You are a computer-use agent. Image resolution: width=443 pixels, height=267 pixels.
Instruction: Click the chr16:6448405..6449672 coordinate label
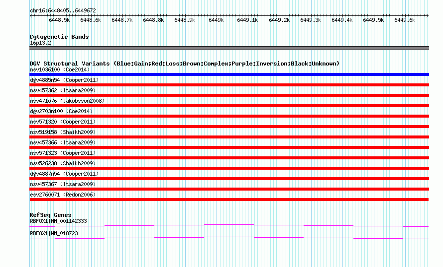(x=63, y=11)
